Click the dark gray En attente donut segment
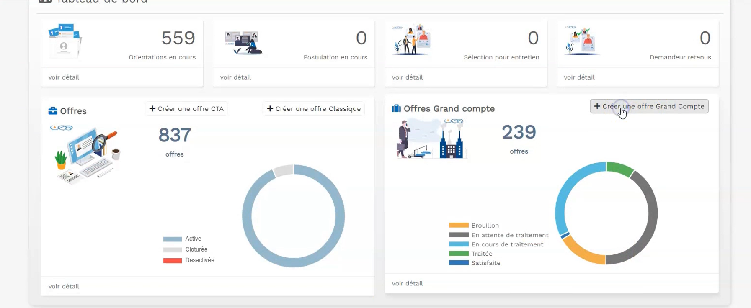The height and width of the screenshot is (308, 751). (652, 214)
